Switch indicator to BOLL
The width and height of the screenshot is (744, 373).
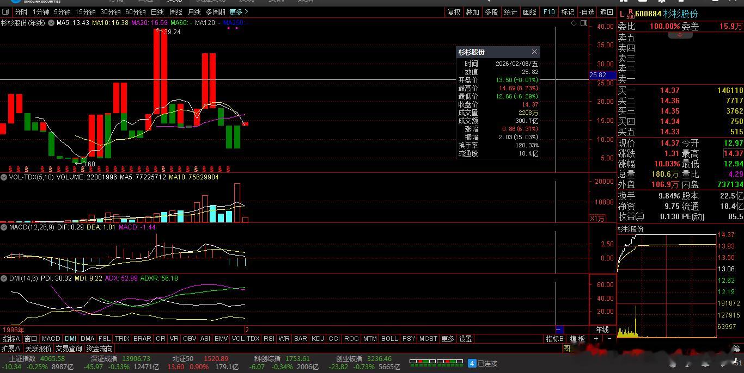(389, 339)
